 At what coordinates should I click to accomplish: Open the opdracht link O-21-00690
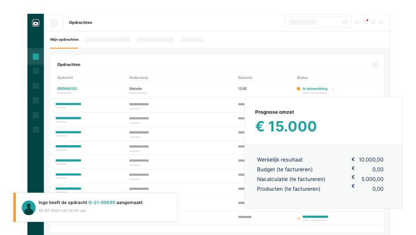coord(102,202)
